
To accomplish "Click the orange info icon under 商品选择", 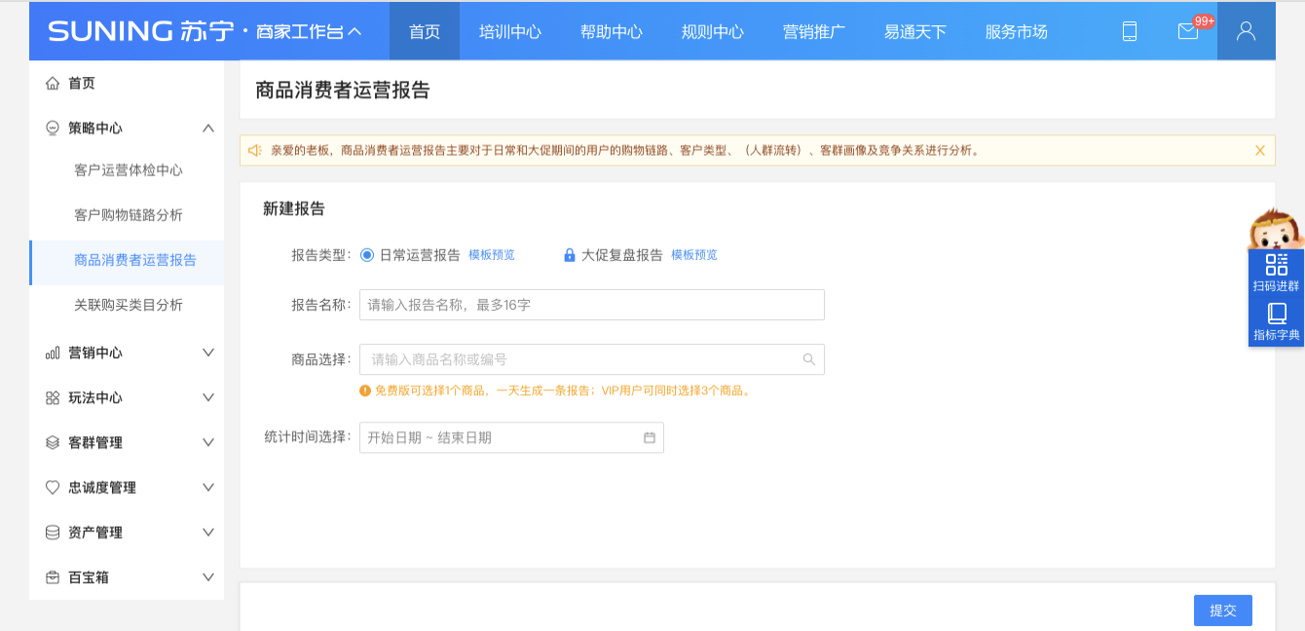I will coord(365,390).
